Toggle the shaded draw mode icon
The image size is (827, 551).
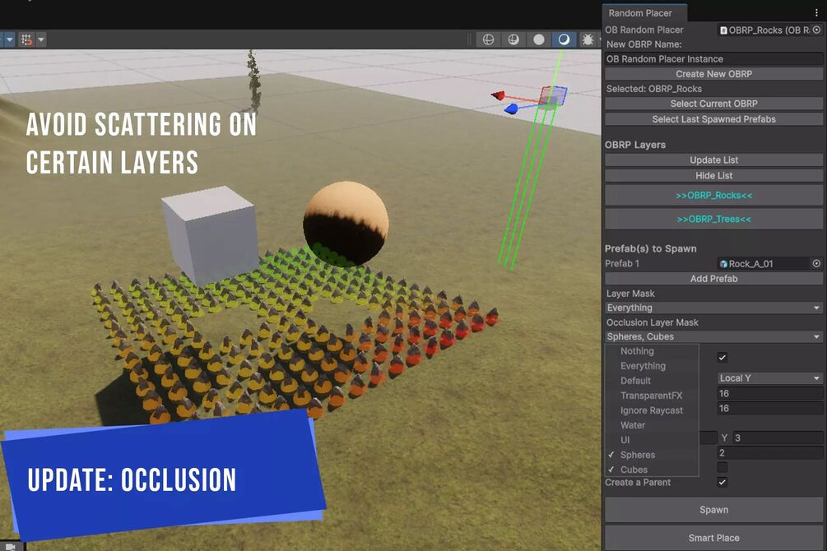coord(564,39)
